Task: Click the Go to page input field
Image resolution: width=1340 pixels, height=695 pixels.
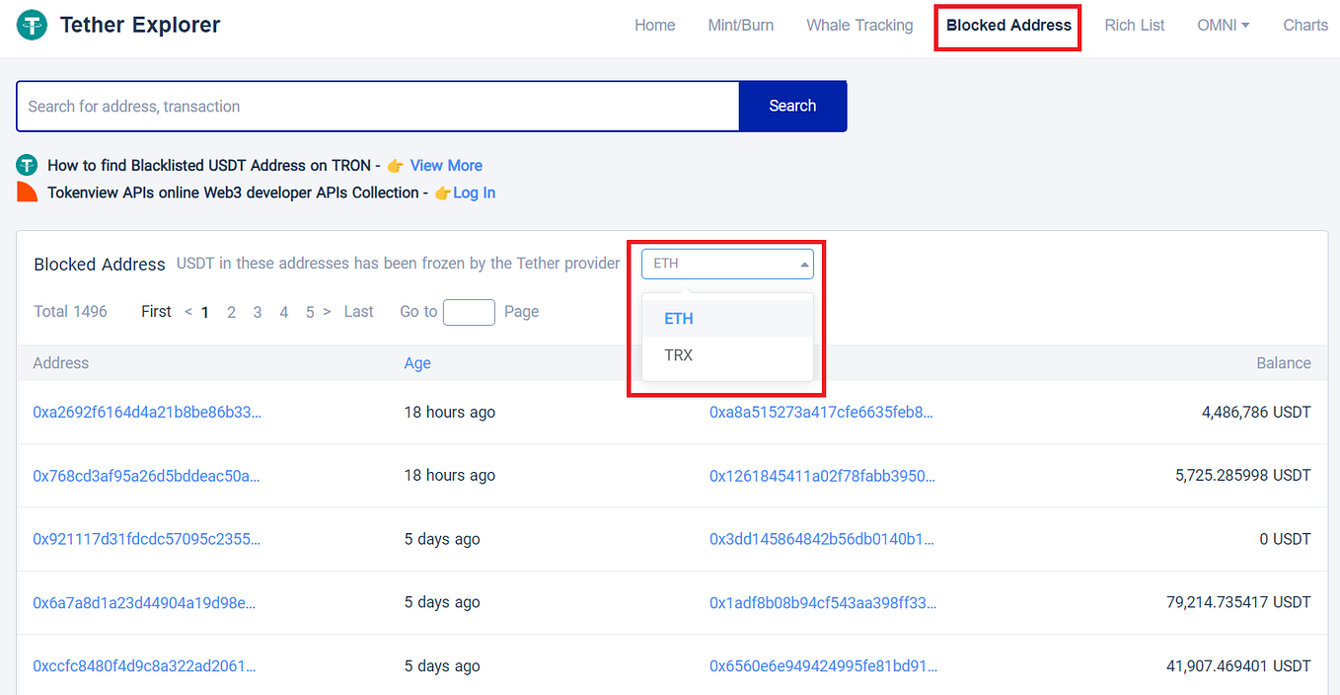Action: tap(468, 311)
